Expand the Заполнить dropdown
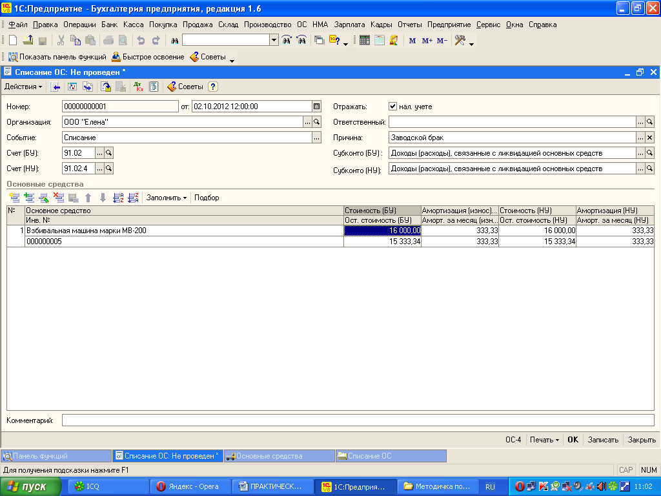The width and height of the screenshot is (661, 496). pyautogui.click(x=167, y=198)
